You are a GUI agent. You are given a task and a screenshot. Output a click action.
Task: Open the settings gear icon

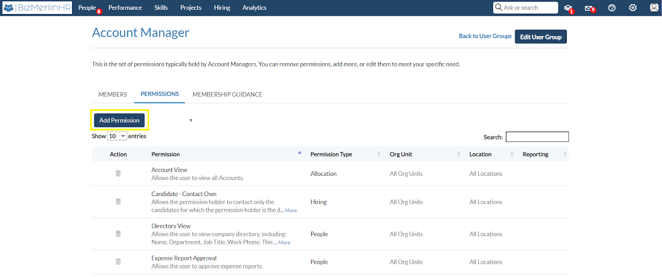633,8
